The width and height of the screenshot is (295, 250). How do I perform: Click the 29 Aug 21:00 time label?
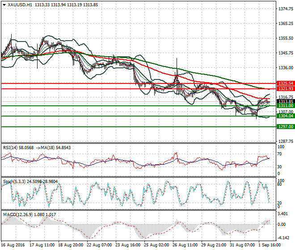coord(214,245)
